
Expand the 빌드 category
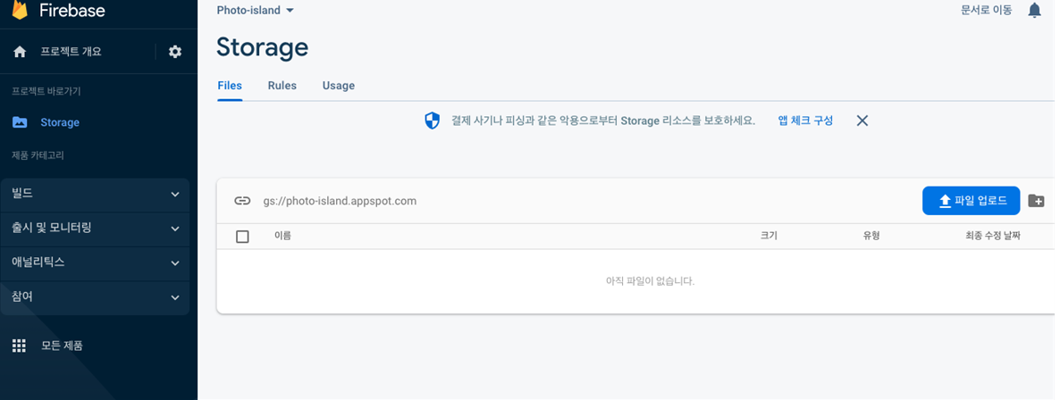pos(95,194)
